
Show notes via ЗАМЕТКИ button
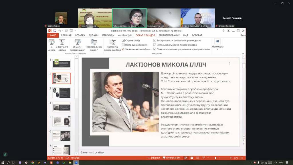(x=154, y=158)
